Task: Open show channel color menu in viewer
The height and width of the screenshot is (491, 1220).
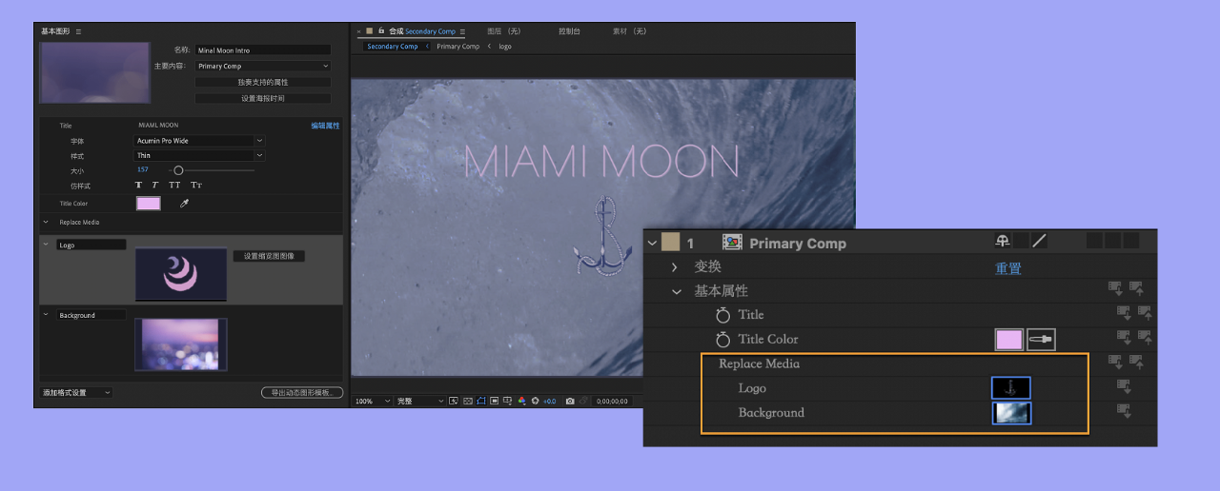Action: (x=521, y=401)
